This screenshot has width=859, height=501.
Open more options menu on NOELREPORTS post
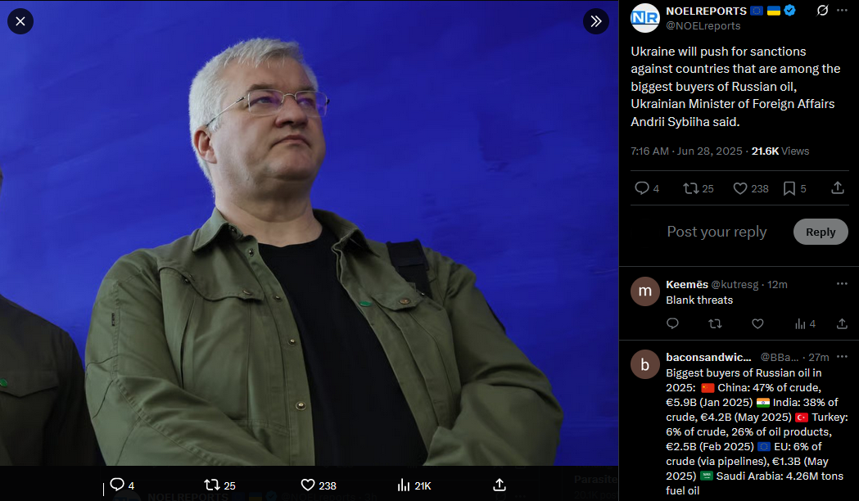point(843,11)
